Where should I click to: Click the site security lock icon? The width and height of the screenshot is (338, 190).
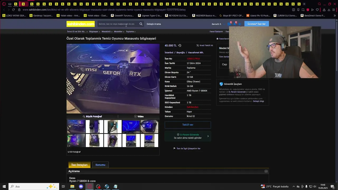coord(19,10)
